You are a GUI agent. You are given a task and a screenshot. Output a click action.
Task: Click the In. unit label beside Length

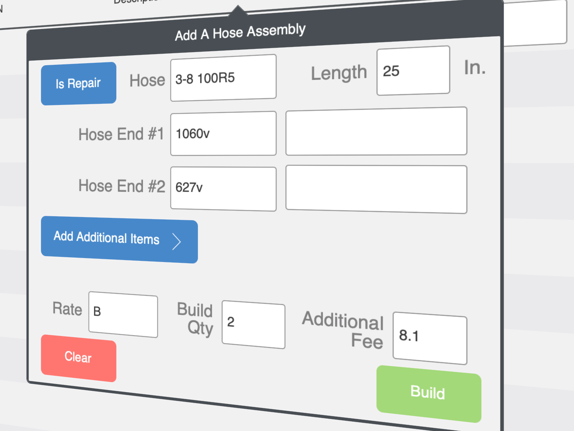coord(475,68)
